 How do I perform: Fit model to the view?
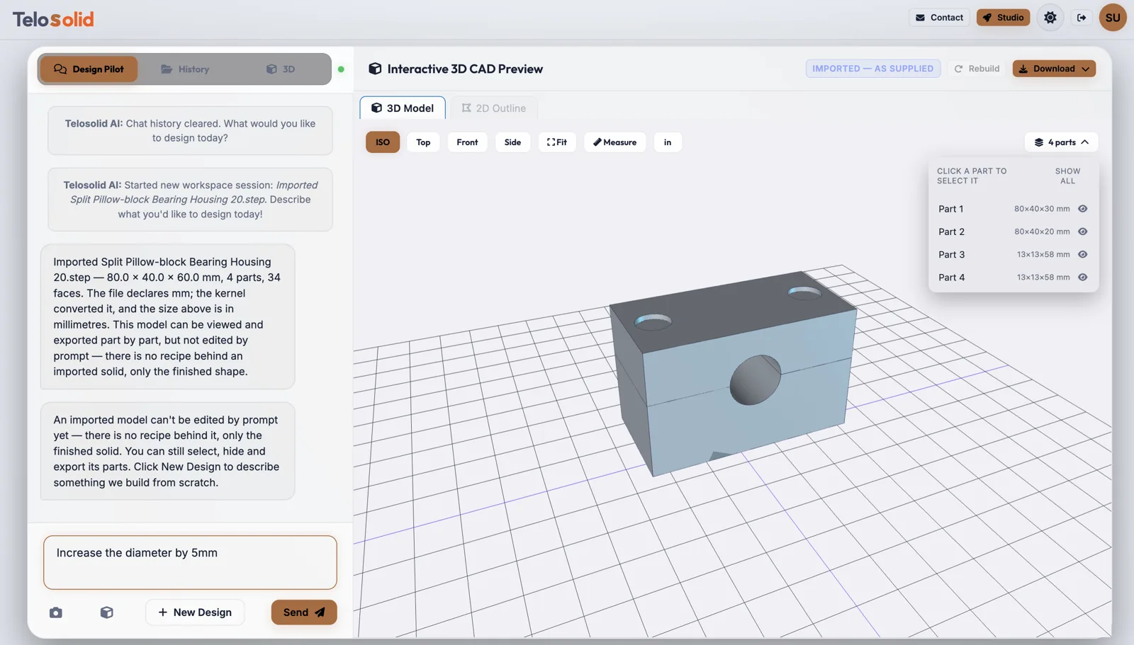[x=557, y=142]
